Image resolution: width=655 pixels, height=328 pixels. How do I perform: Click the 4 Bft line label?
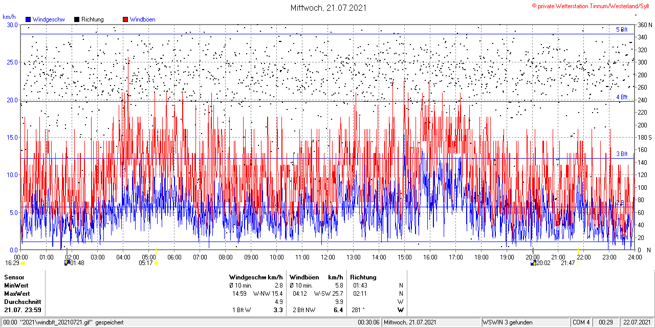click(621, 97)
